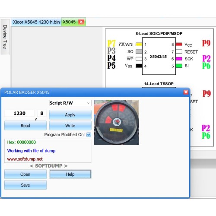Image resolution: width=216 pixels, height=216 pixels.
Task: Close the POLAR BADGER X5045 dialog
Action: 186,92
